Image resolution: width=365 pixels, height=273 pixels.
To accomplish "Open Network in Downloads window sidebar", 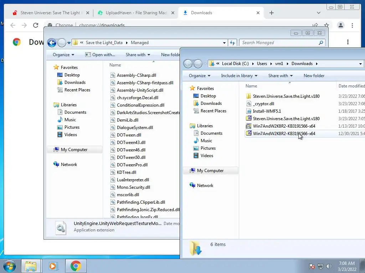I will [x=202, y=186].
